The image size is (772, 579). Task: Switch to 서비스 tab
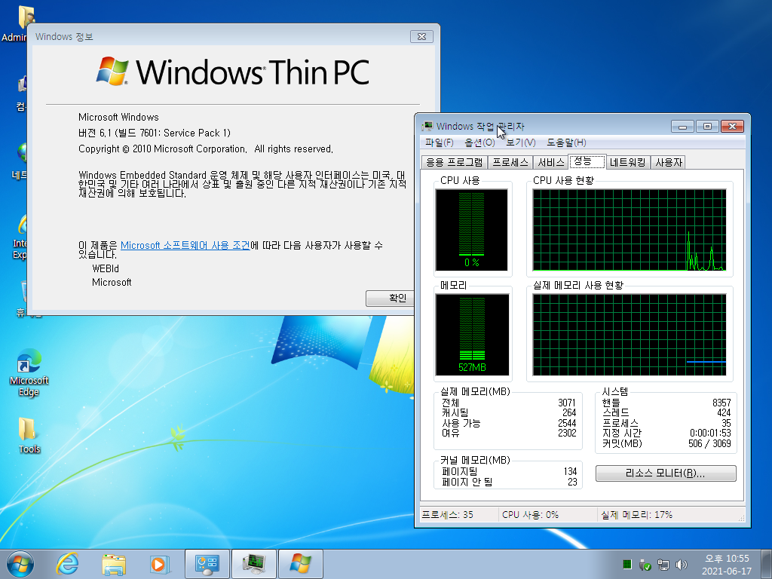click(551, 163)
